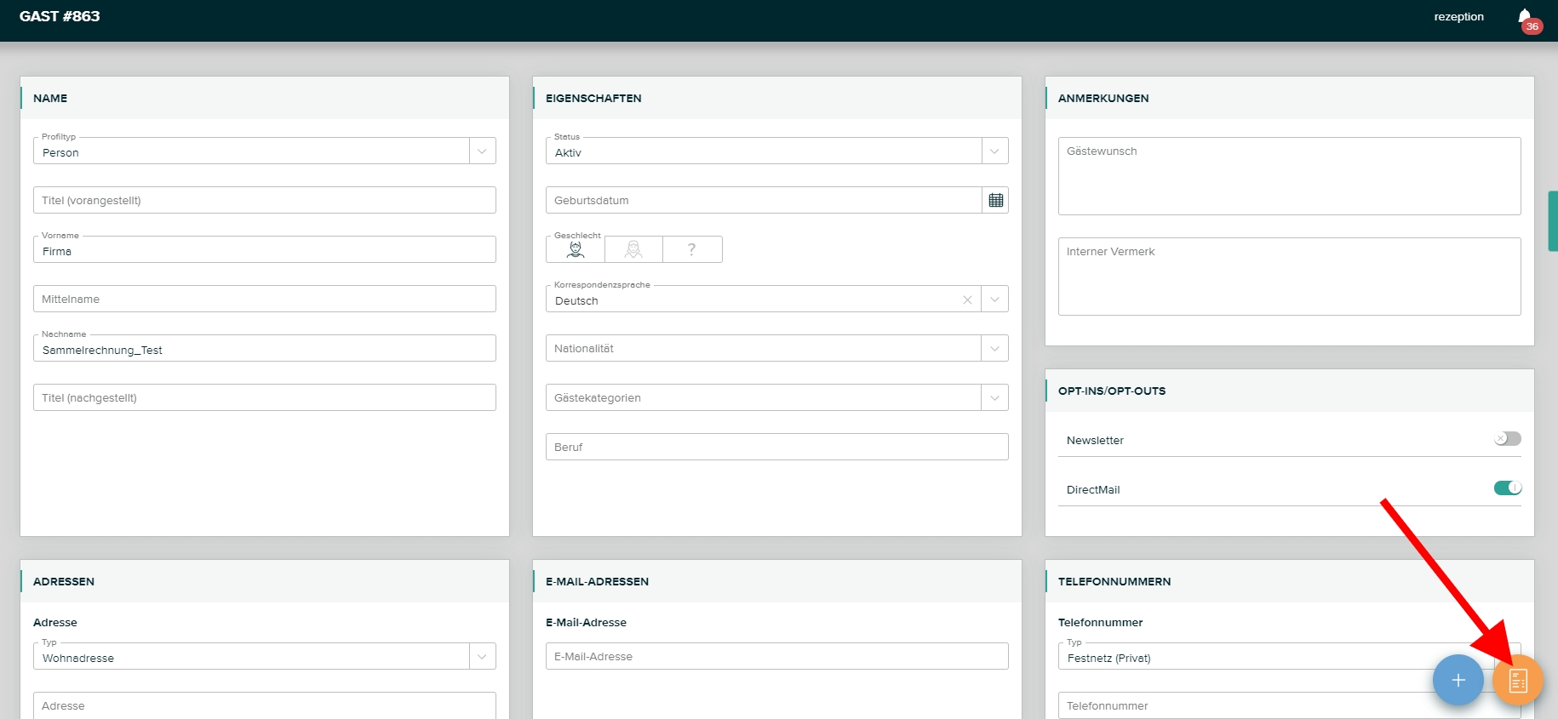1558x719 pixels.
Task: Click the E-Mail-Adresse input field
Action: [776, 657]
